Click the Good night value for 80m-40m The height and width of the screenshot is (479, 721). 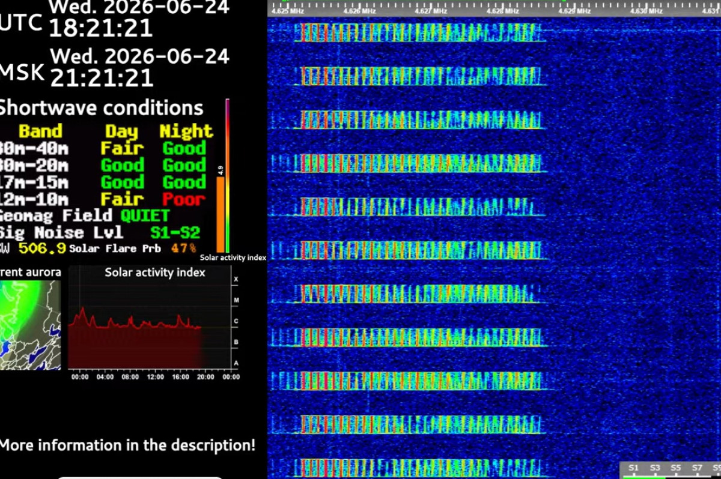click(184, 148)
